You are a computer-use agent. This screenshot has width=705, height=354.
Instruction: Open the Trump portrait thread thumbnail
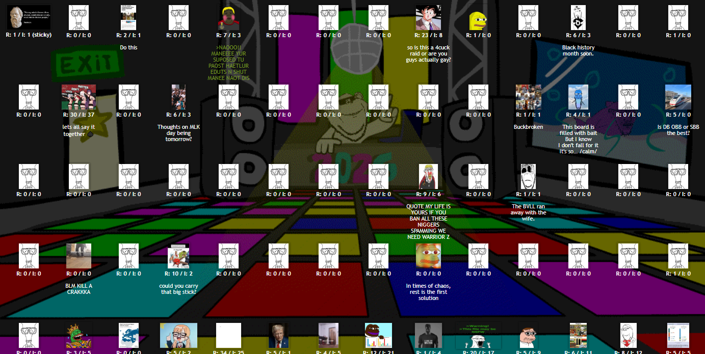[278, 336]
